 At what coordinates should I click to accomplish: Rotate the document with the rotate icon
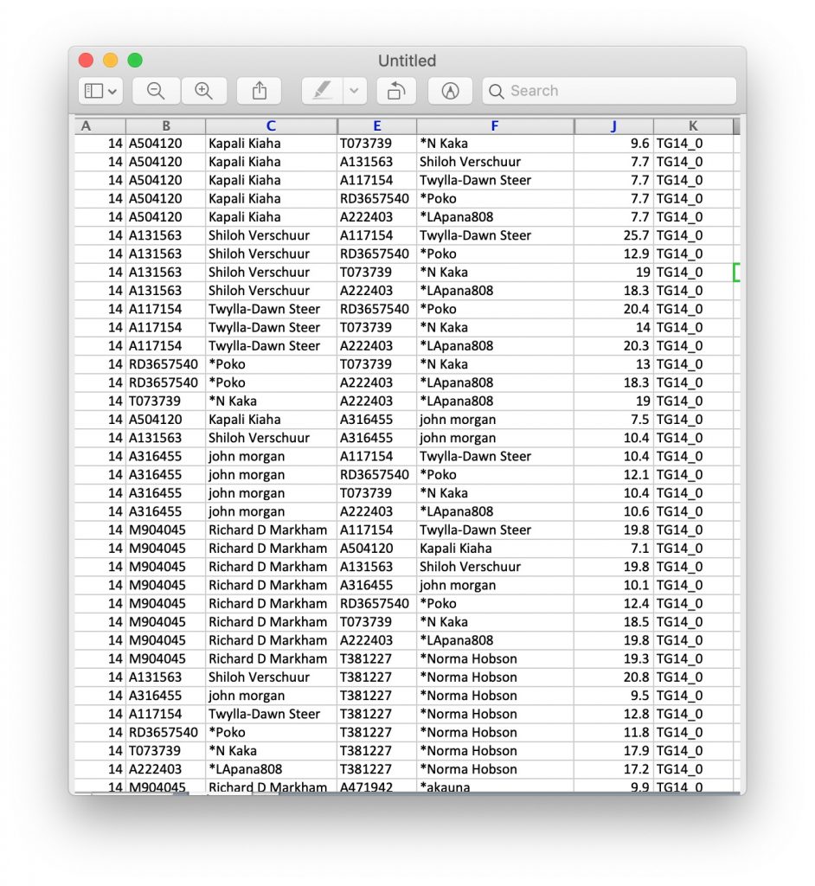coord(396,91)
